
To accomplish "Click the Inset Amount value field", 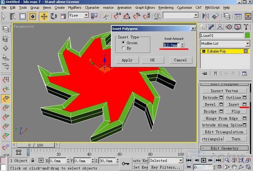I will click(172, 45).
